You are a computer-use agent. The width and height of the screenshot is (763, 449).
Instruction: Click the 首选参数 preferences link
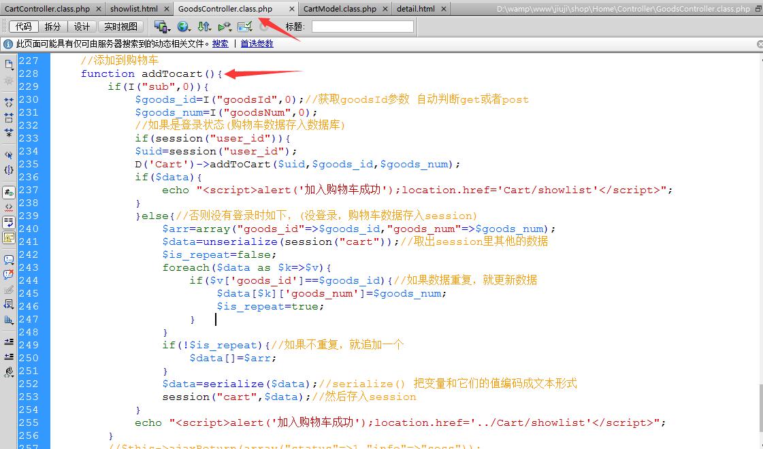257,44
